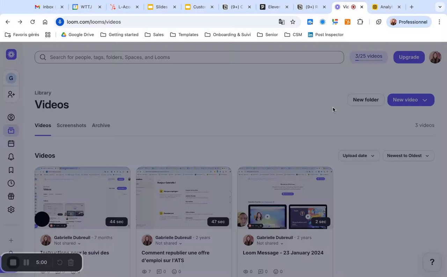
Task: Click the Upgrade button
Action: click(409, 57)
